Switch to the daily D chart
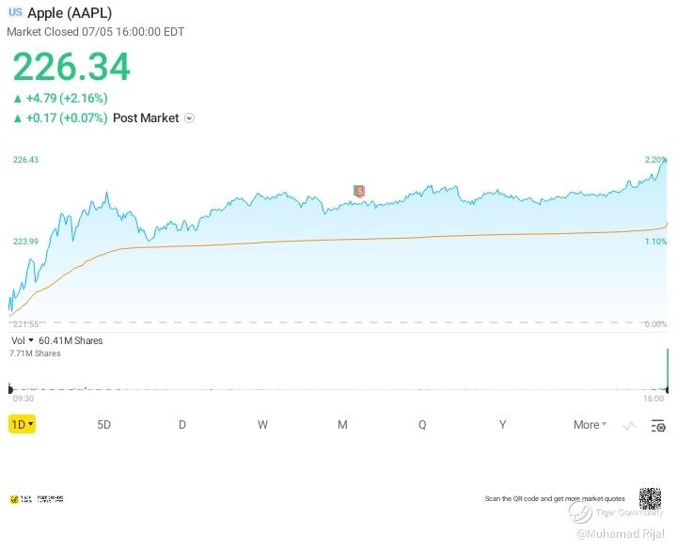This screenshot has height=549, width=677. [182, 425]
